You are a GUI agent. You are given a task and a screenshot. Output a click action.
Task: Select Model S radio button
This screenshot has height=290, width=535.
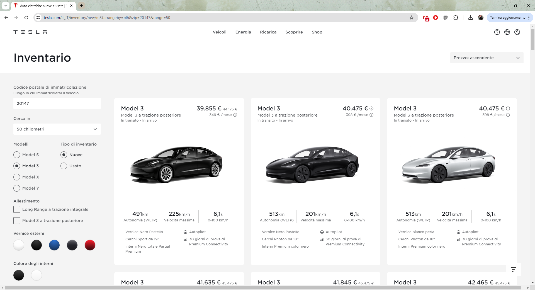[17, 155]
